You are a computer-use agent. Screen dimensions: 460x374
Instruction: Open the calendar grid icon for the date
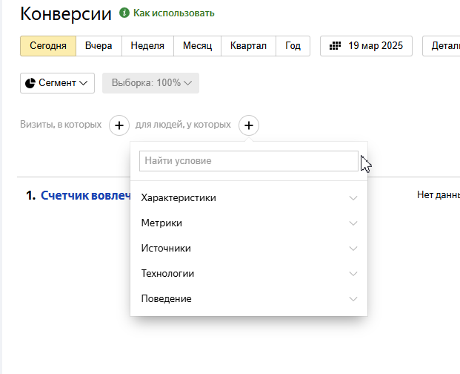point(335,46)
